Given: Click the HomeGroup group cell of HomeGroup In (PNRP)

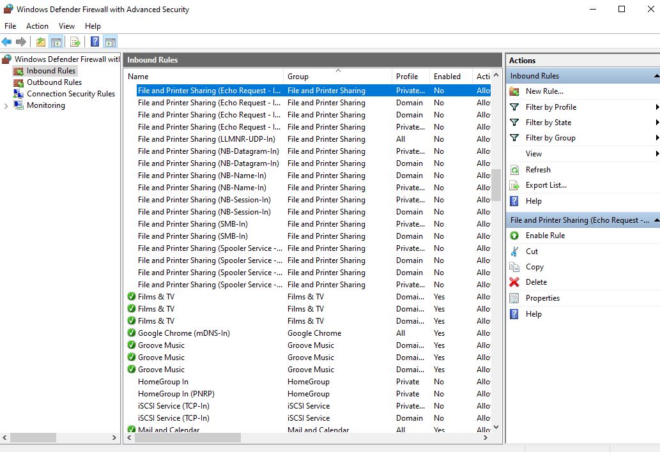Looking at the screenshot, I should coord(309,394).
